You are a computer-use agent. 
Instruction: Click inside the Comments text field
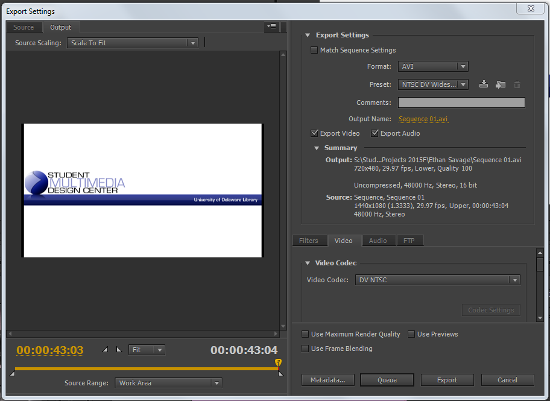[461, 103]
